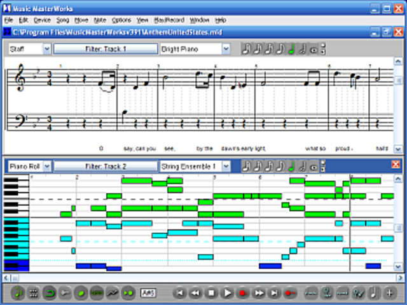
Task: Select the eighth note duration in Track 1 toolbar
Action: click(280, 49)
